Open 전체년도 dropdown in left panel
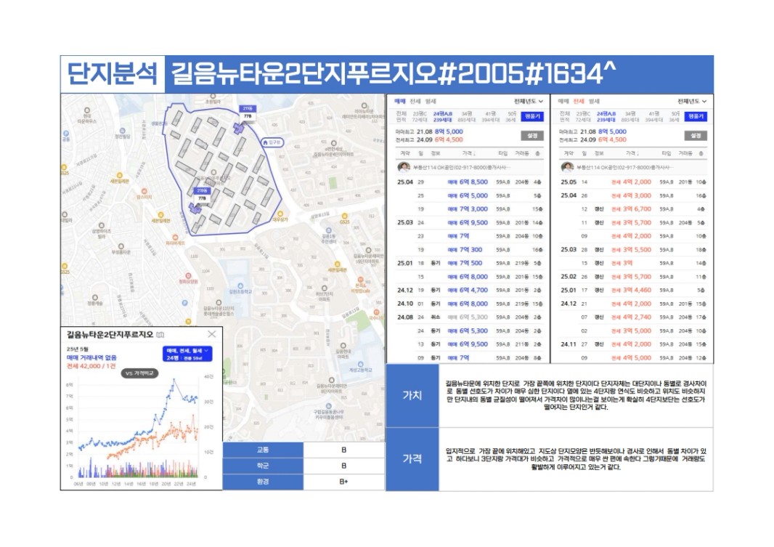The height and width of the screenshot is (547, 774). pos(528,101)
